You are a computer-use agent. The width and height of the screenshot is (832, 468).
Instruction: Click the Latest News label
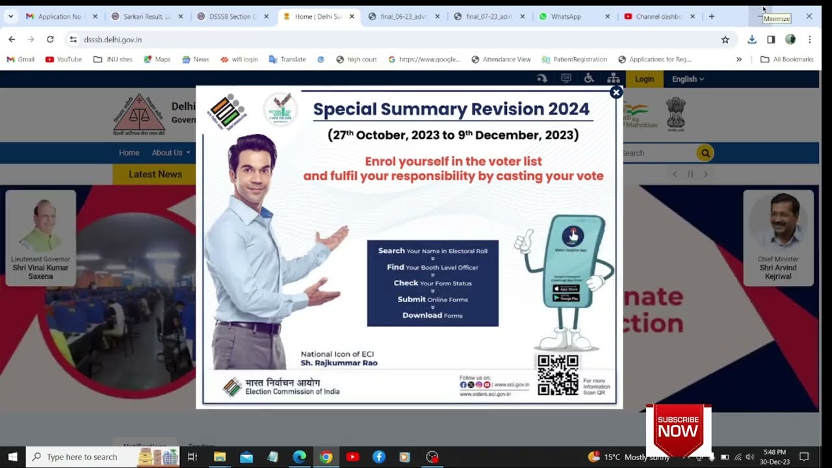point(155,174)
